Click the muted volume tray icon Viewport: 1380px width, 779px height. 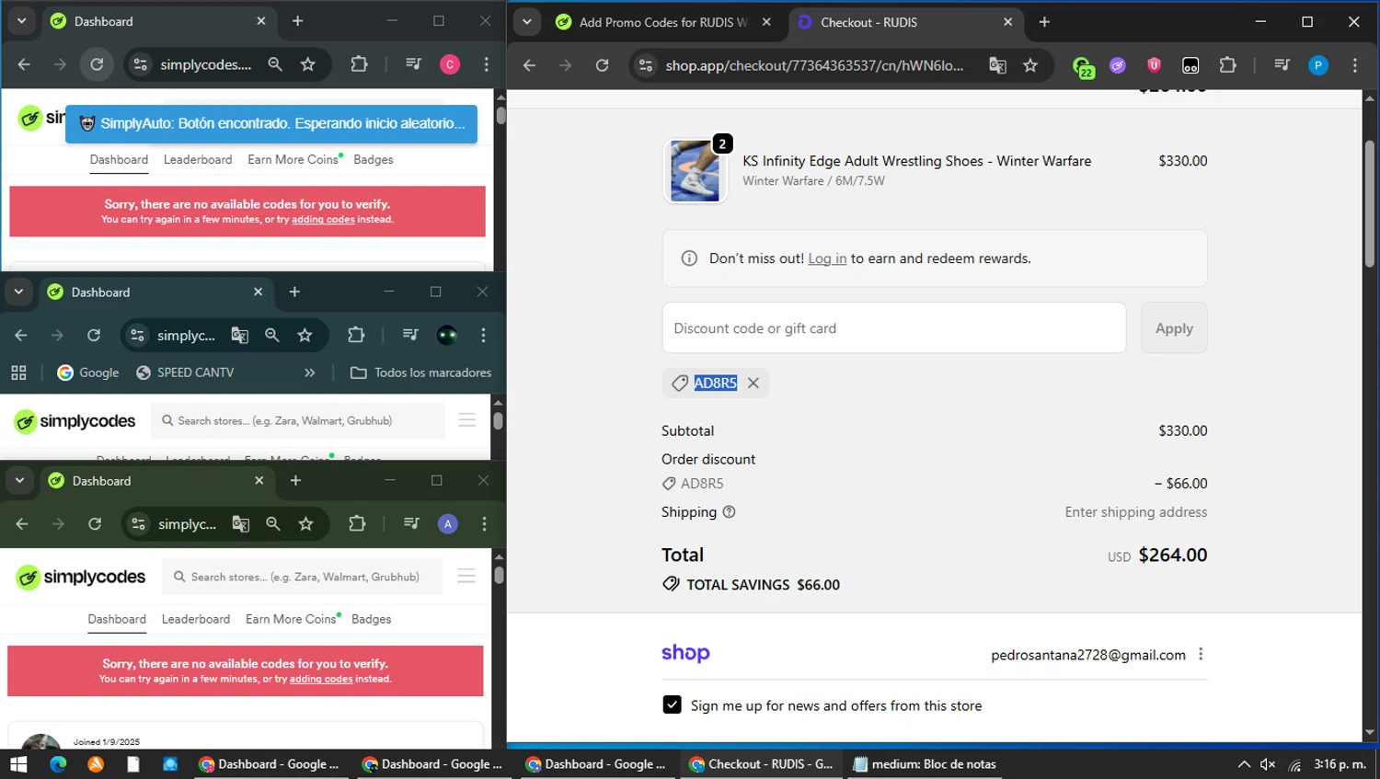point(1268,764)
